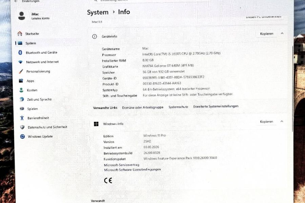The height and width of the screenshot is (203, 305).
Task: Open the Microsoft-Servicevertrag link
Action: (x=122, y=165)
